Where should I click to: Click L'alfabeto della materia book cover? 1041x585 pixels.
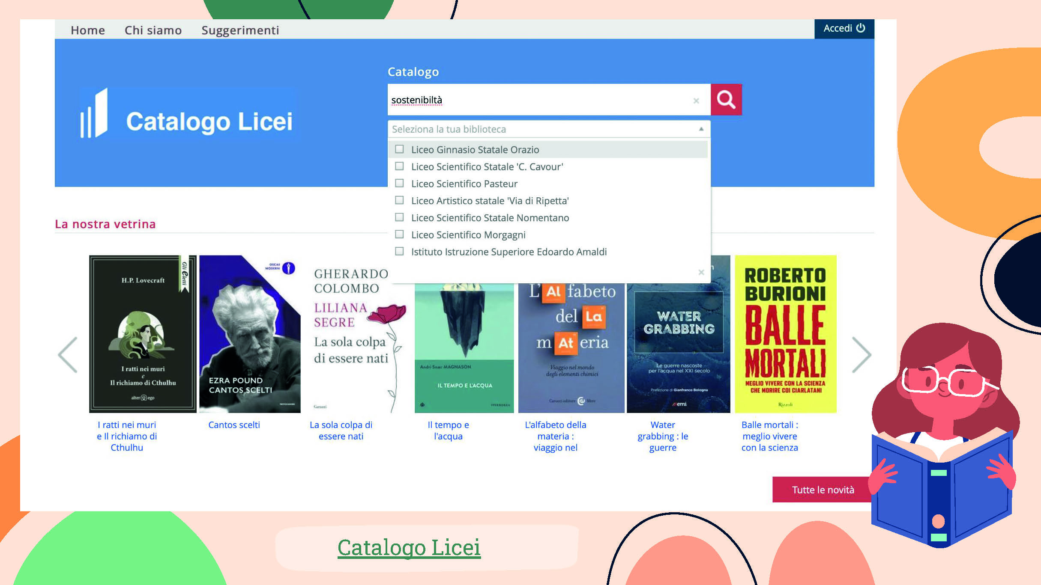coord(571,348)
